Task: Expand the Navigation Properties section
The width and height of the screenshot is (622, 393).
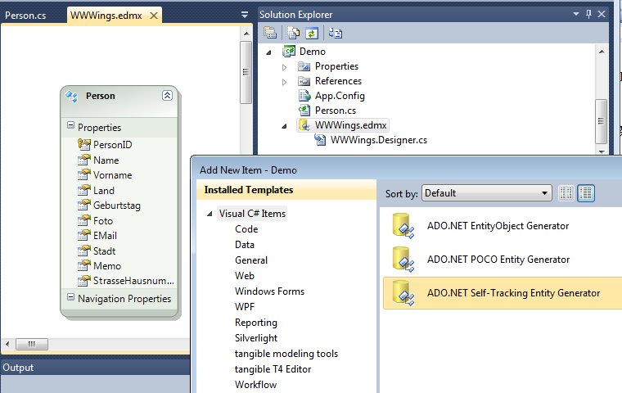Action: click(70, 298)
